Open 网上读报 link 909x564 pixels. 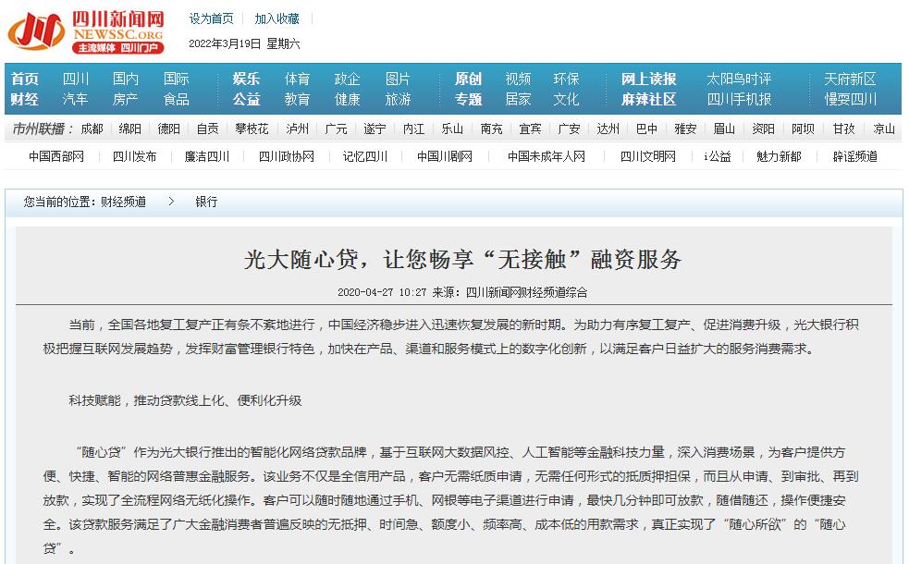649,79
